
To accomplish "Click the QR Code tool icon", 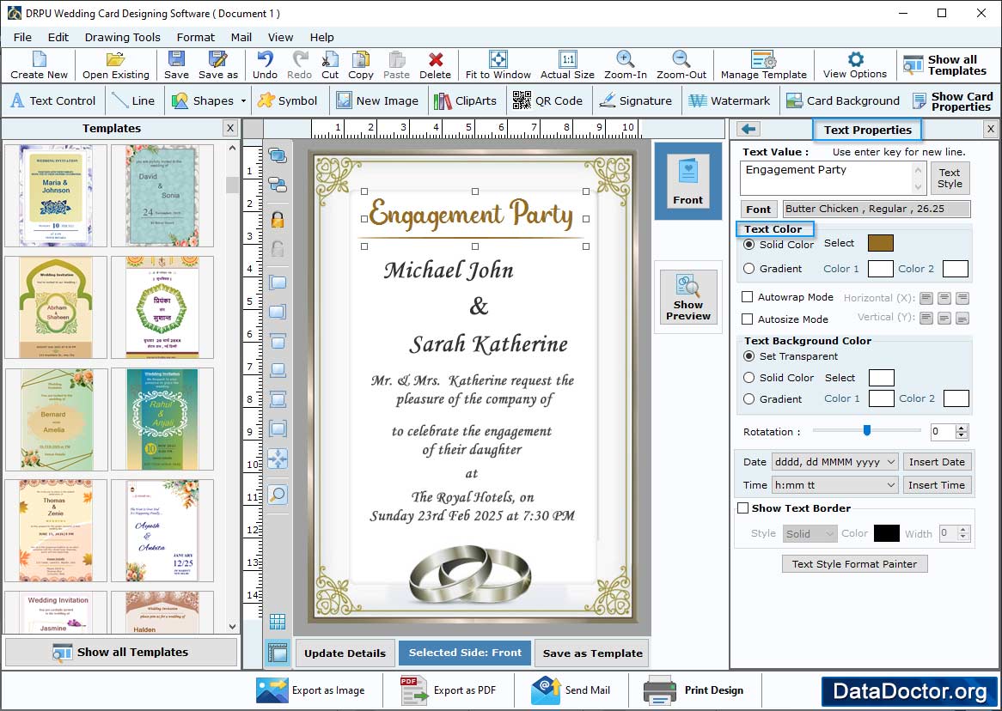I will (522, 100).
